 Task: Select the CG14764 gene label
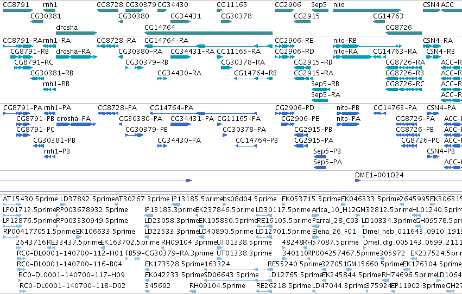[x=160, y=27]
